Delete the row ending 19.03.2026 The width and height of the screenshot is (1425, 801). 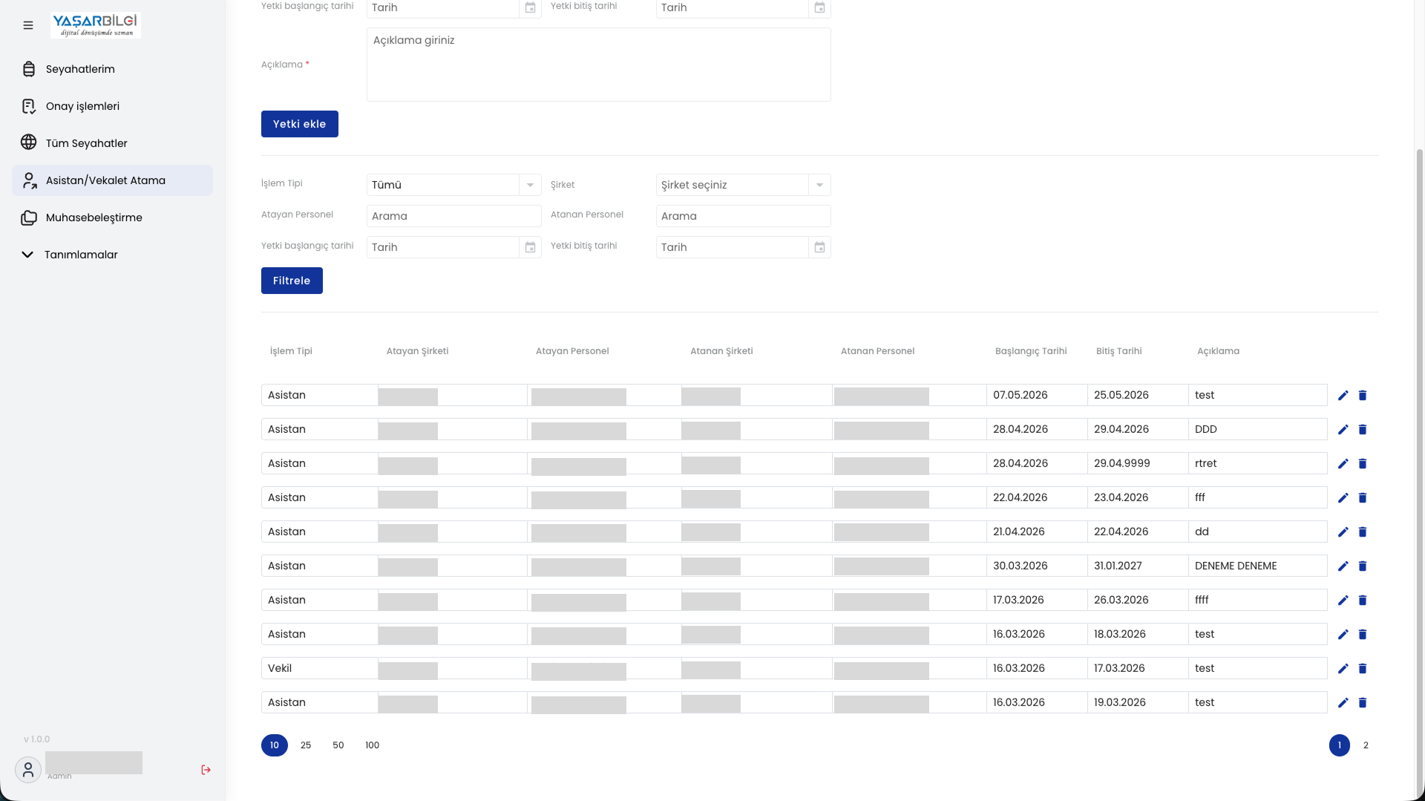tap(1363, 703)
